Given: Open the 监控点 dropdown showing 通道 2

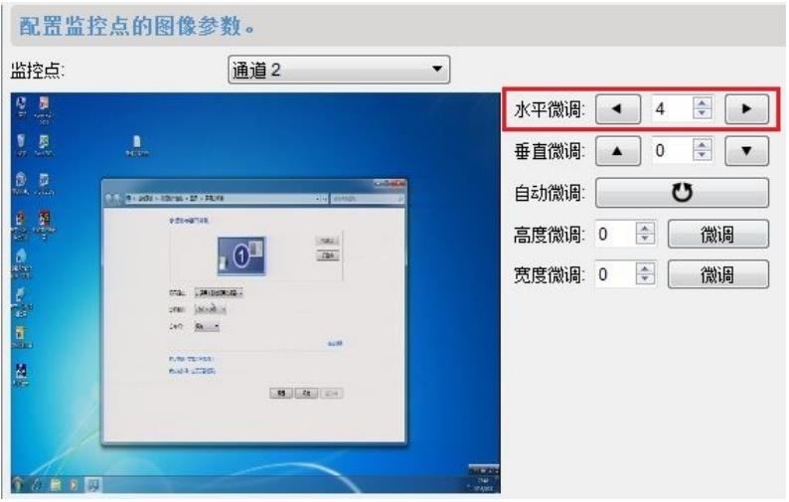Looking at the screenshot, I should point(339,71).
